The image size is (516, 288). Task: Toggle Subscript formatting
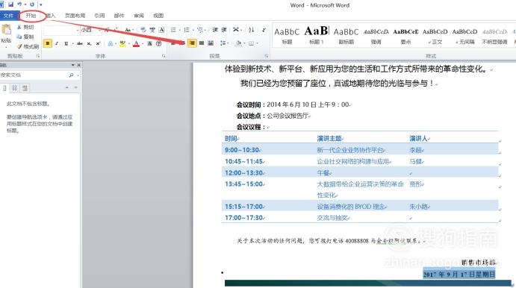tap(89, 43)
